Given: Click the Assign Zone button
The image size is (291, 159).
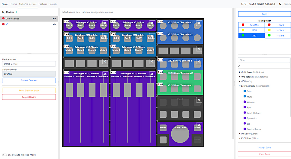Looking at the screenshot, I should click(265, 148).
